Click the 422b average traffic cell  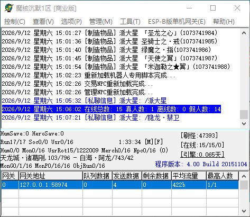[189, 185]
